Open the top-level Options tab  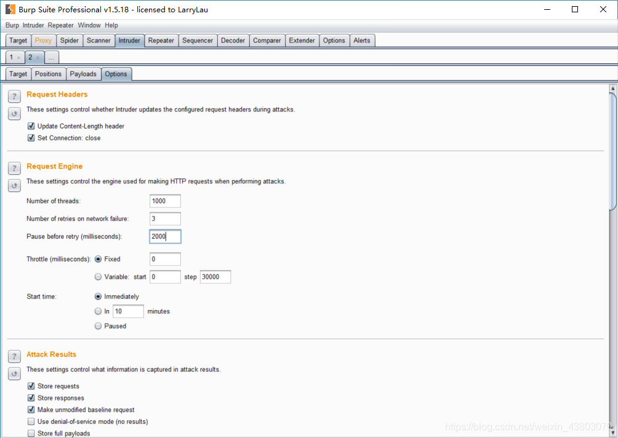point(334,41)
